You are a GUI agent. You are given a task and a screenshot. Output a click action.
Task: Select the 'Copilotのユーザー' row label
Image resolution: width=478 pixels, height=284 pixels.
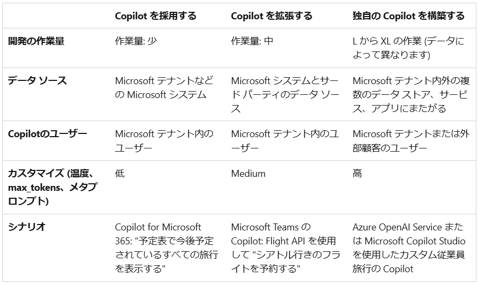[x=47, y=133]
